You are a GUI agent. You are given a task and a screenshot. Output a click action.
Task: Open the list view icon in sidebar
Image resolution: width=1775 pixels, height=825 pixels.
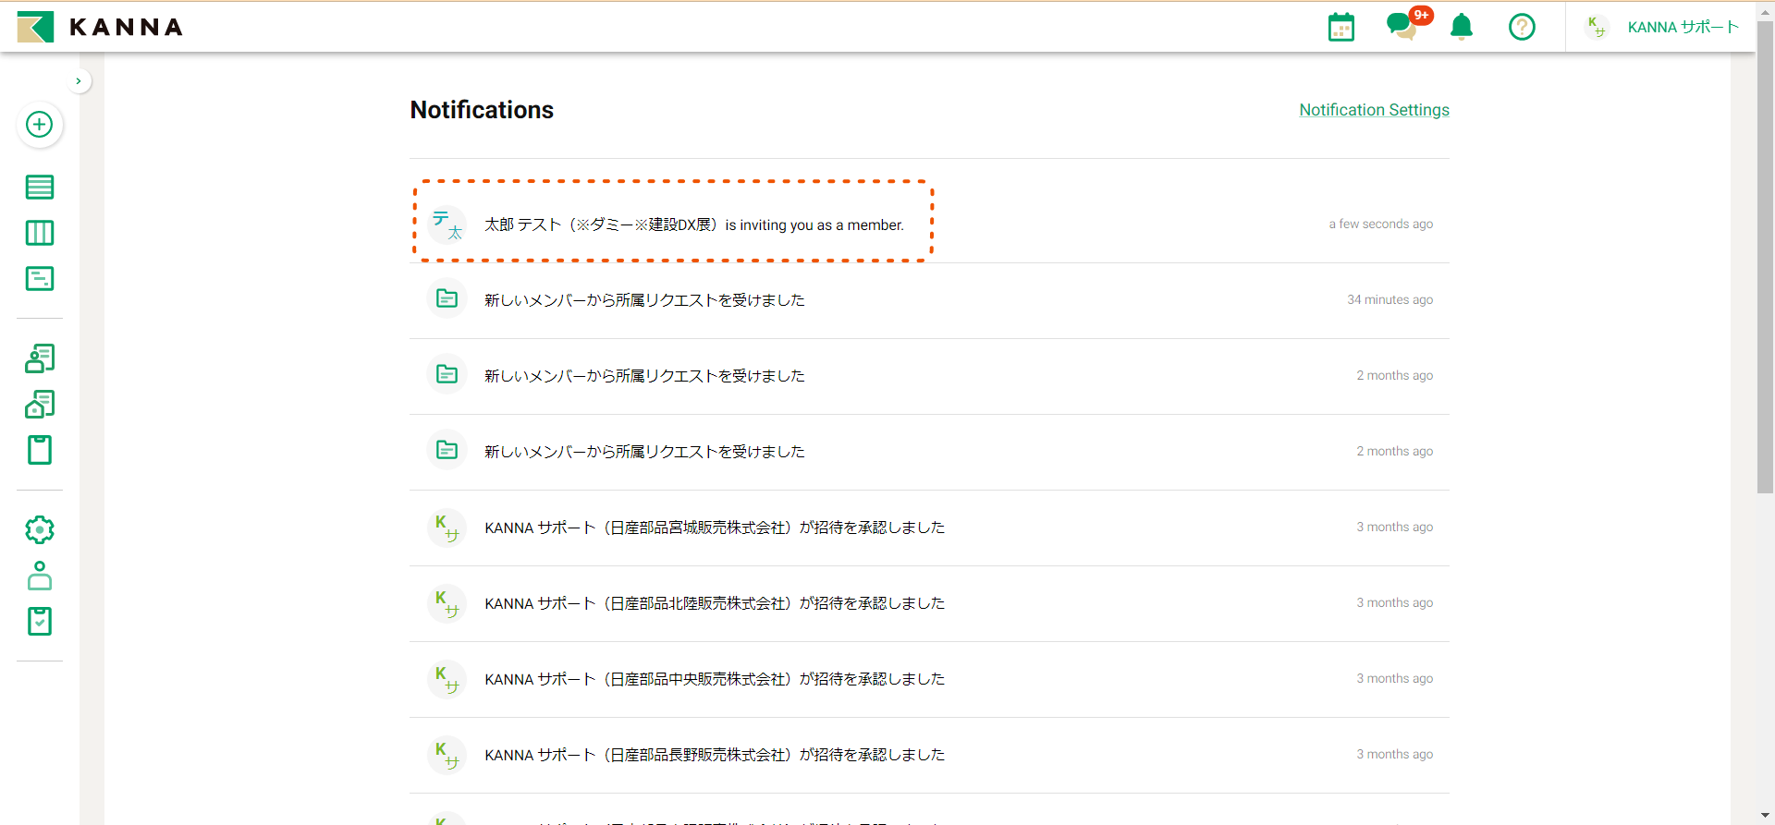coord(39,187)
